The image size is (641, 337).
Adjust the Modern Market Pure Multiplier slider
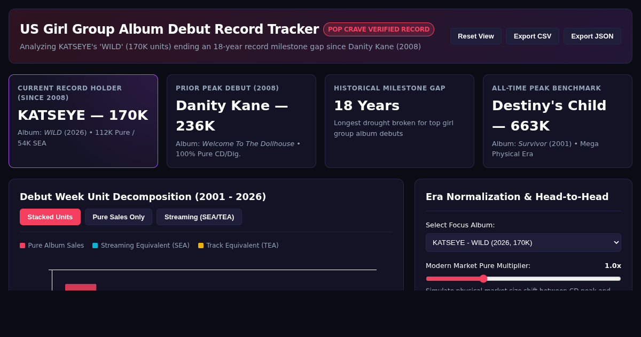pyautogui.click(x=523, y=279)
